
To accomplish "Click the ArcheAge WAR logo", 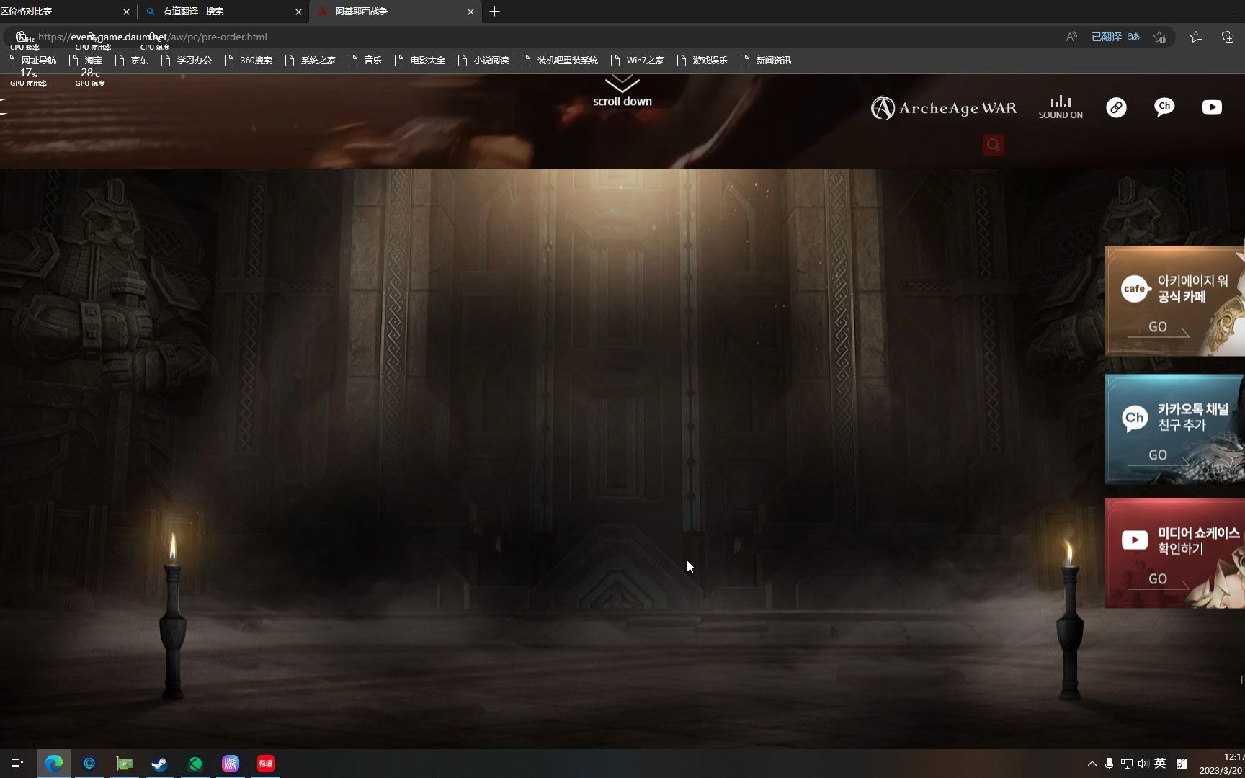I will click(x=944, y=108).
